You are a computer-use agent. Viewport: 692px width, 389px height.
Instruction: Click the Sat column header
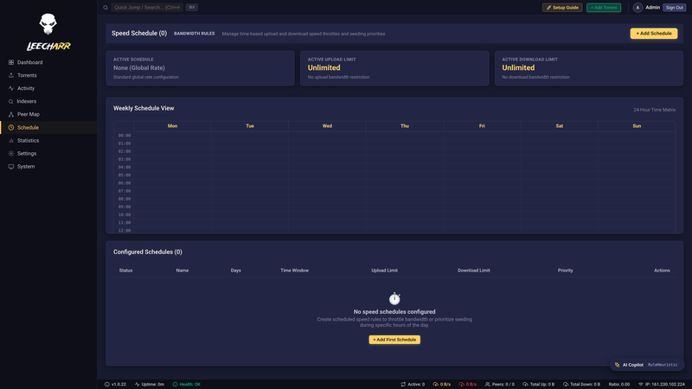tap(559, 126)
